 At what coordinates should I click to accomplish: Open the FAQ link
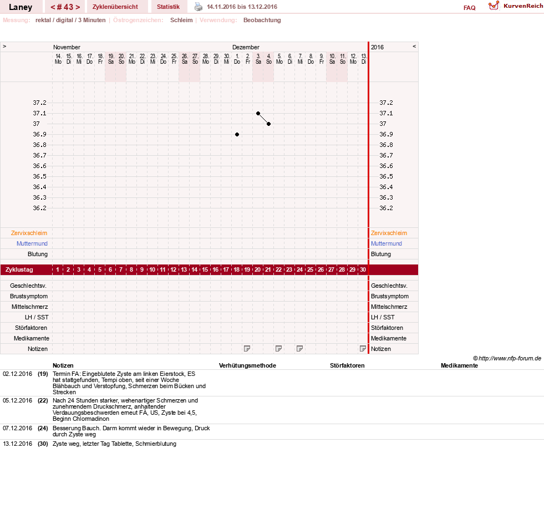click(469, 8)
